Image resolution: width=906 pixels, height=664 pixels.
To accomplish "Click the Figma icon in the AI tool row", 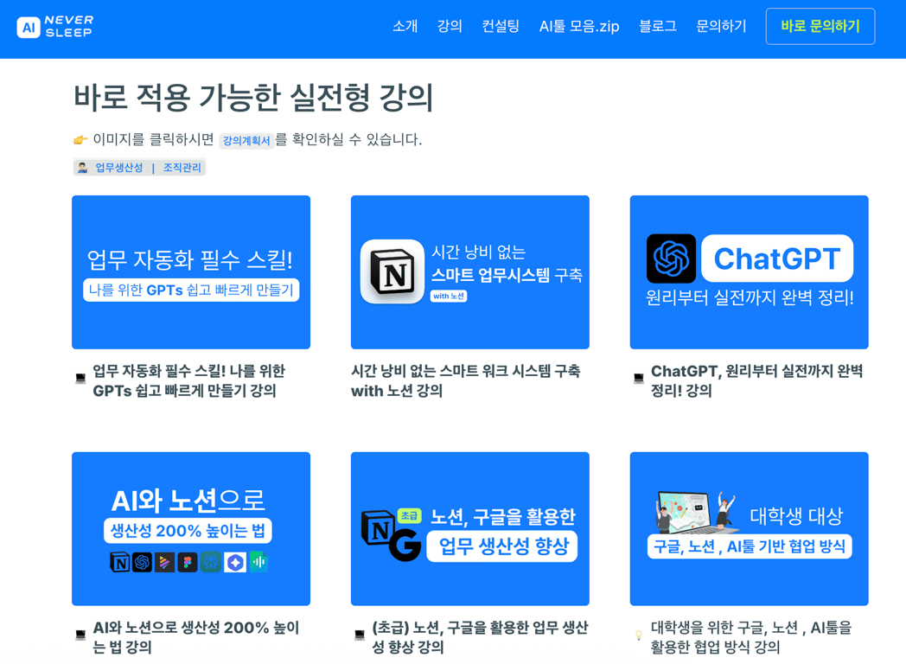I will (x=188, y=562).
